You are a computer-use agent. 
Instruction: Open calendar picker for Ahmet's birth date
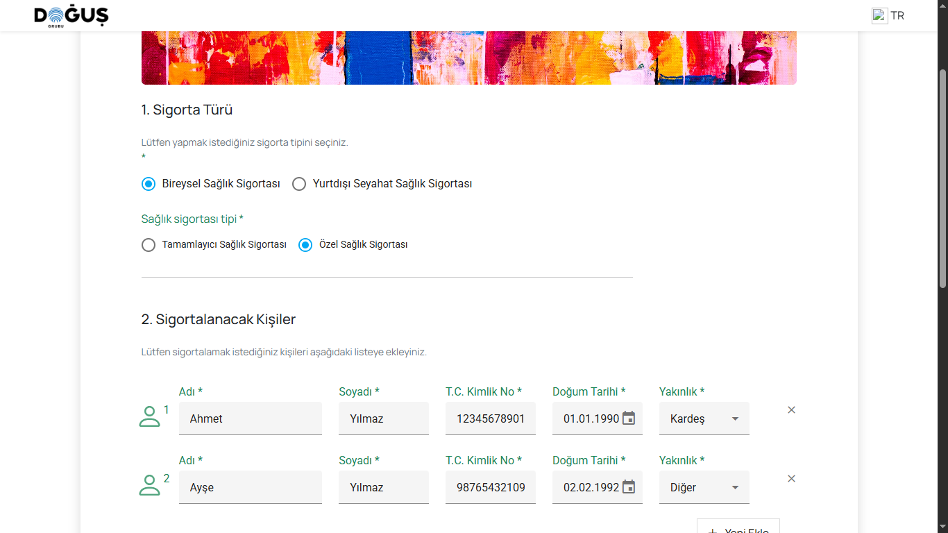pyautogui.click(x=629, y=418)
